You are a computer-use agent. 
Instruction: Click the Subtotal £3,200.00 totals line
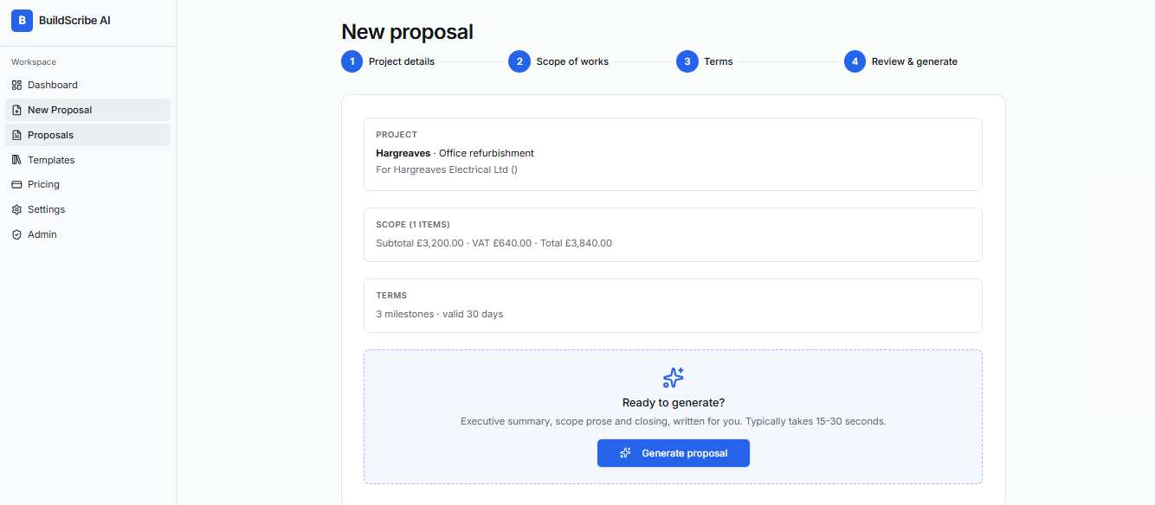tap(494, 243)
